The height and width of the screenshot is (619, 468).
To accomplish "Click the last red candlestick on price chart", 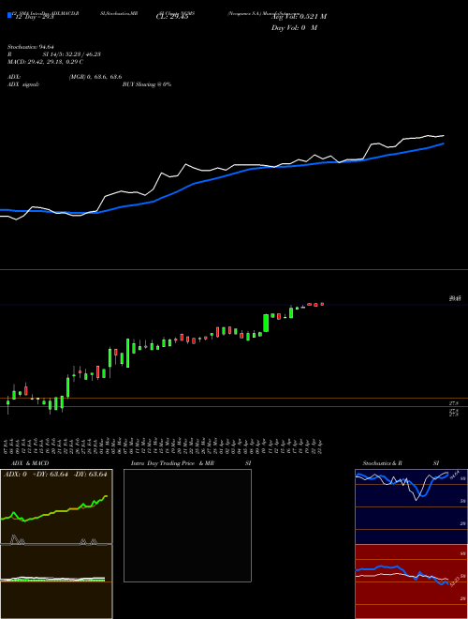I will [322, 304].
